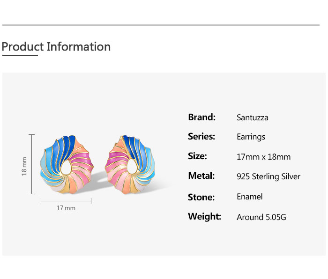Select the Around 5.05G weight value
328x279 pixels.
pos(261,217)
